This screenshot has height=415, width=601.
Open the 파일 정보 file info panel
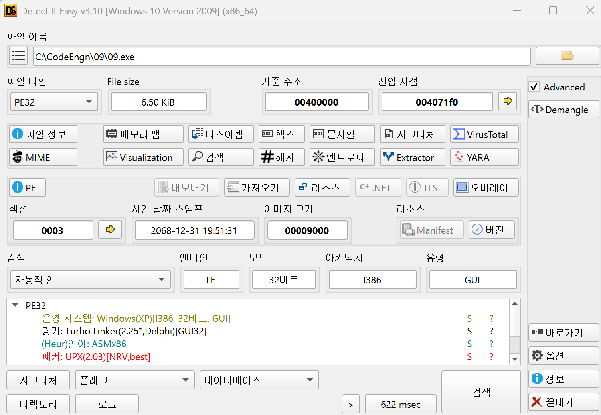[x=43, y=134]
